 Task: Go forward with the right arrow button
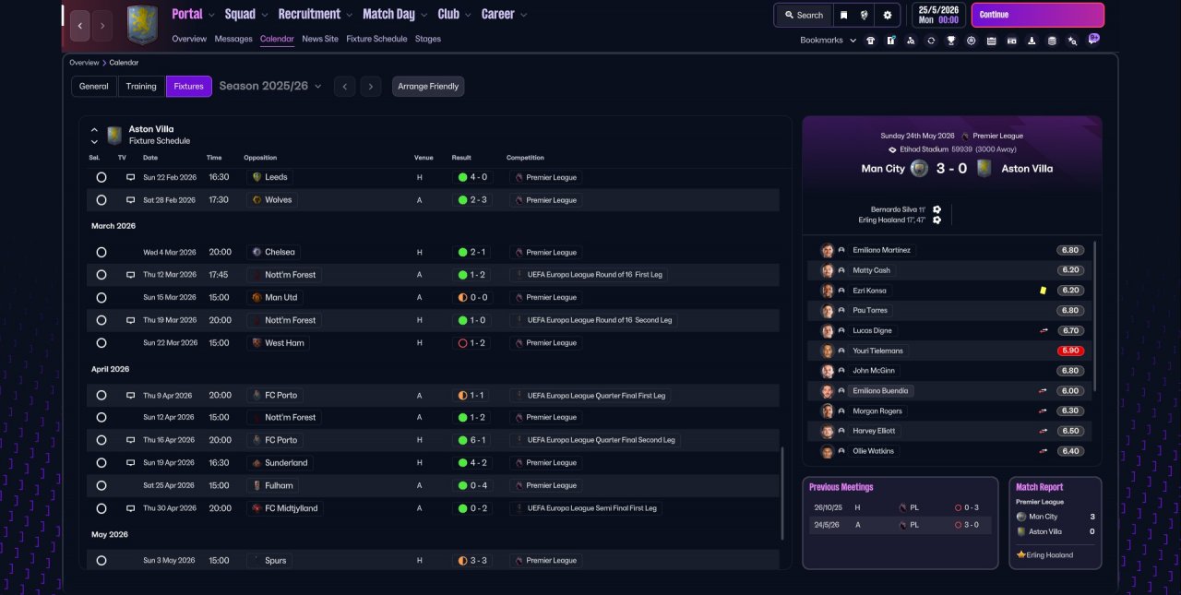pos(102,26)
